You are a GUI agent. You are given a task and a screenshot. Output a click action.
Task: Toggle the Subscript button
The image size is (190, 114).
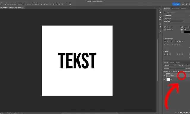[x=172, y=42]
